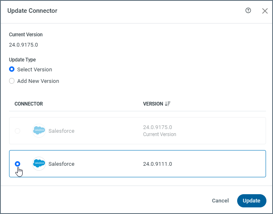This screenshot has height=214, width=273.
Task: Click greyed Salesforce name in current version row
Action: (x=61, y=131)
